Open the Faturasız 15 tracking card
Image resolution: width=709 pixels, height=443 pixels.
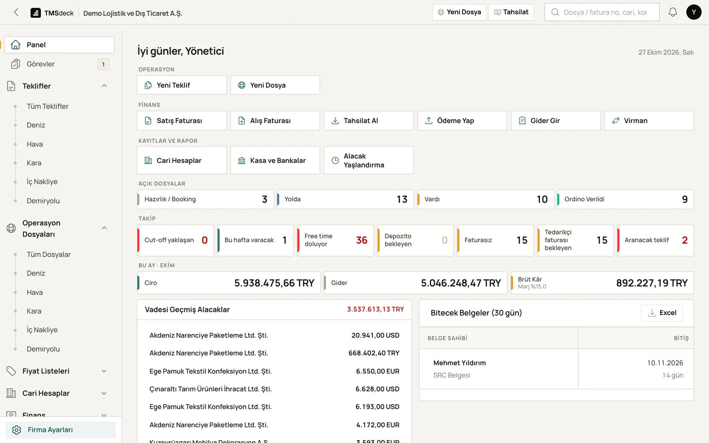[495, 240]
